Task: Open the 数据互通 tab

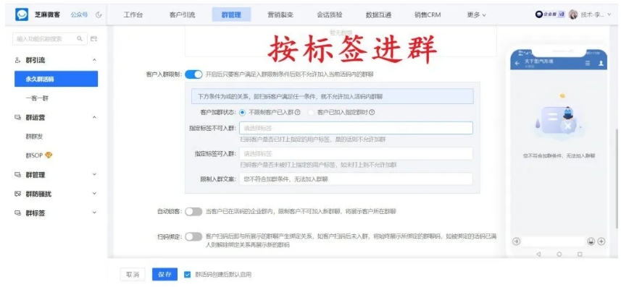Action: [379, 14]
